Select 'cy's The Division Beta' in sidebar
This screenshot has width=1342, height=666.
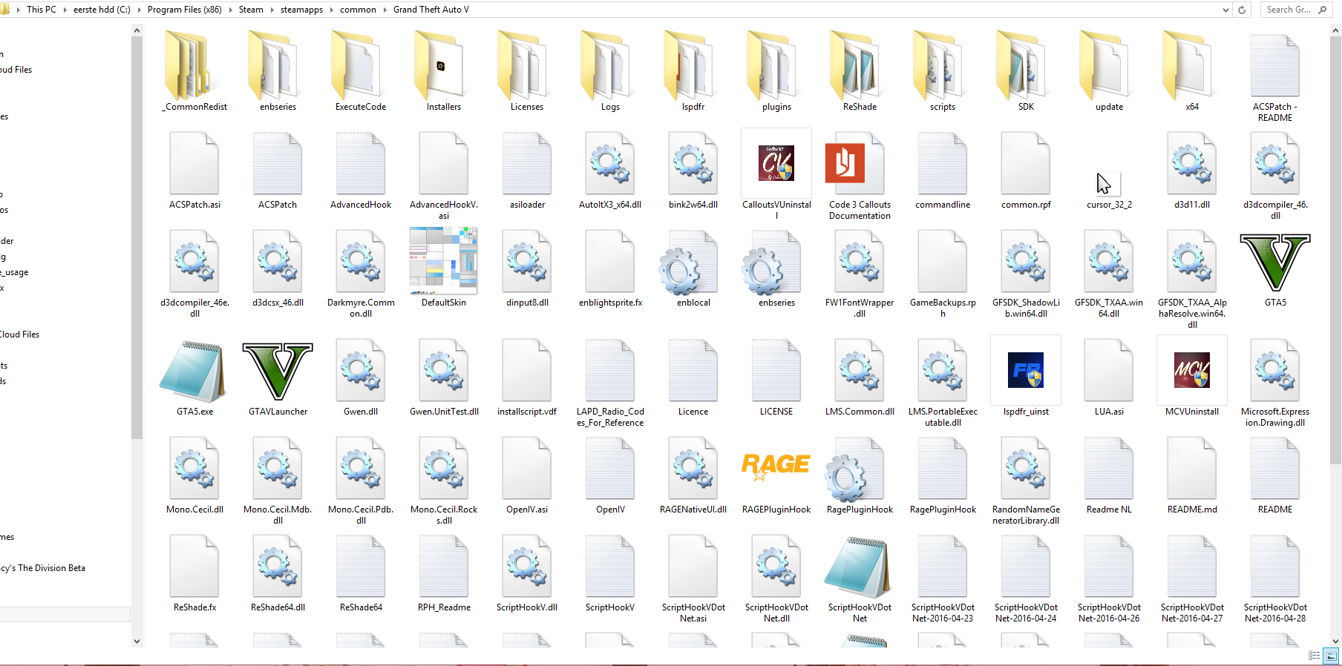point(43,568)
